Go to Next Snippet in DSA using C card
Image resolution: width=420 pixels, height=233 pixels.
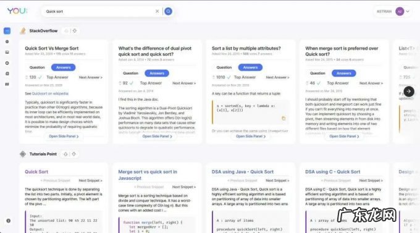[x=371, y=180]
